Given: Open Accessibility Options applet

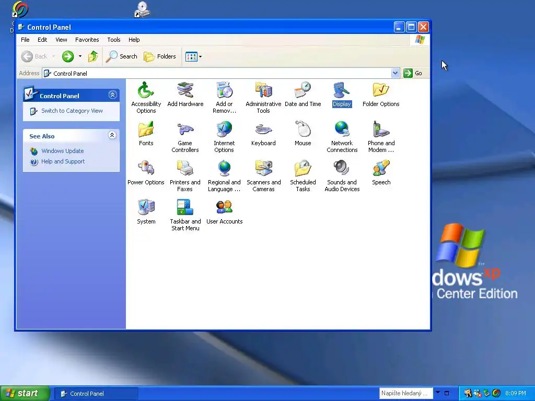Looking at the screenshot, I should 146,97.
